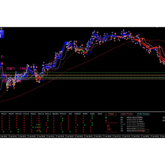This screenshot has width=165, height=165.
Task: Click the pink floating P/L -1.84 label
Action: pos(16,68)
